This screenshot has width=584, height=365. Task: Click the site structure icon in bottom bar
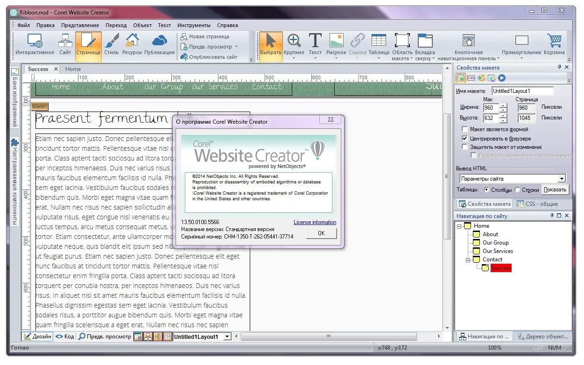[148, 337]
